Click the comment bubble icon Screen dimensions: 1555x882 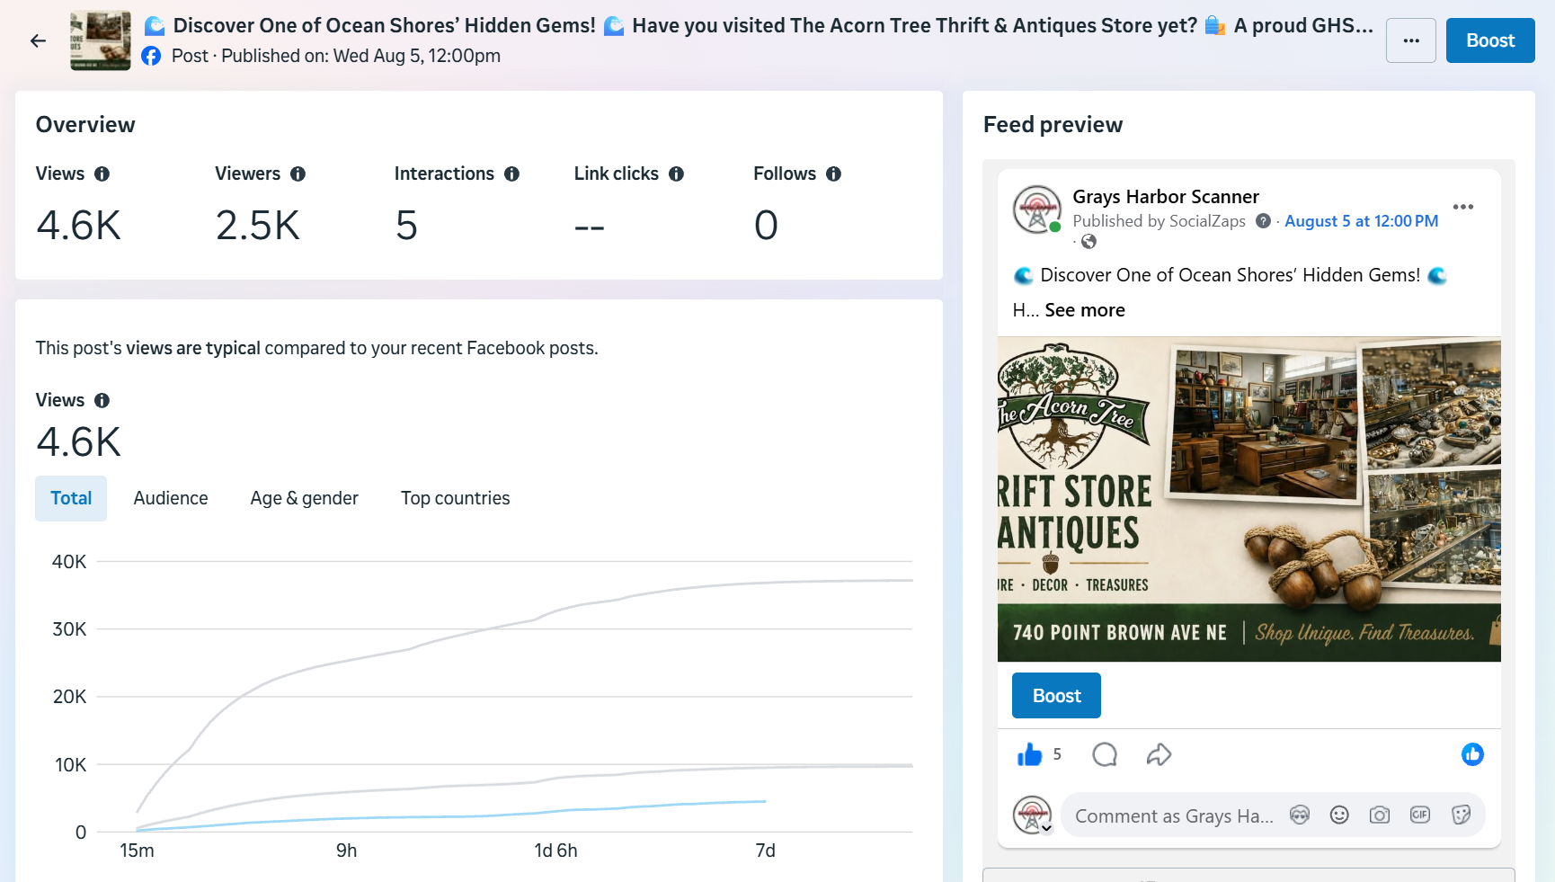click(x=1105, y=754)
